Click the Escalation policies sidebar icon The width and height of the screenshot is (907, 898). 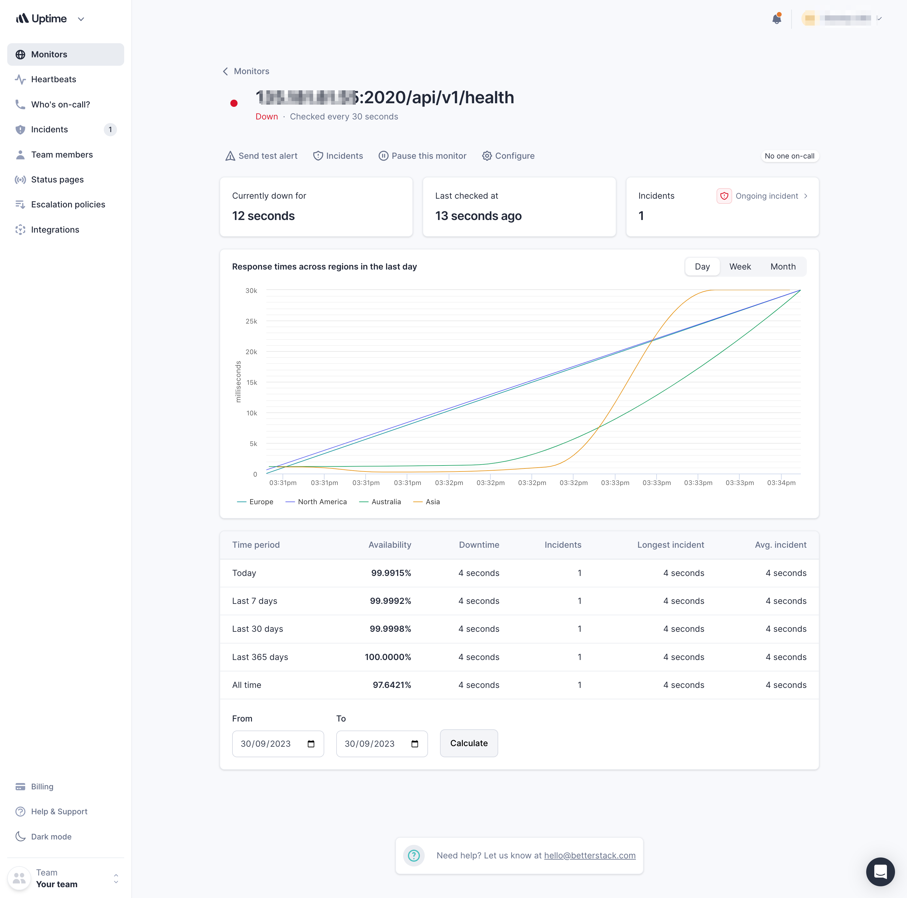click(x=20, y=204)
